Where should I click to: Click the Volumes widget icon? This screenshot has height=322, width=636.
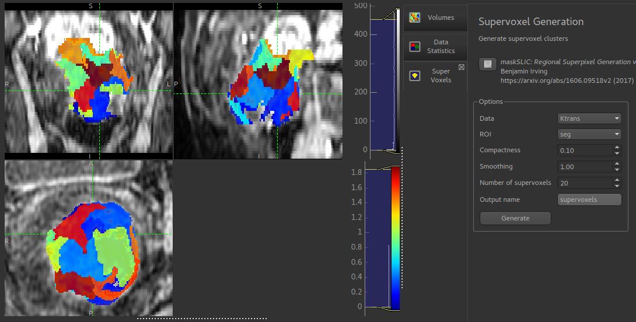tap(414, 17)
